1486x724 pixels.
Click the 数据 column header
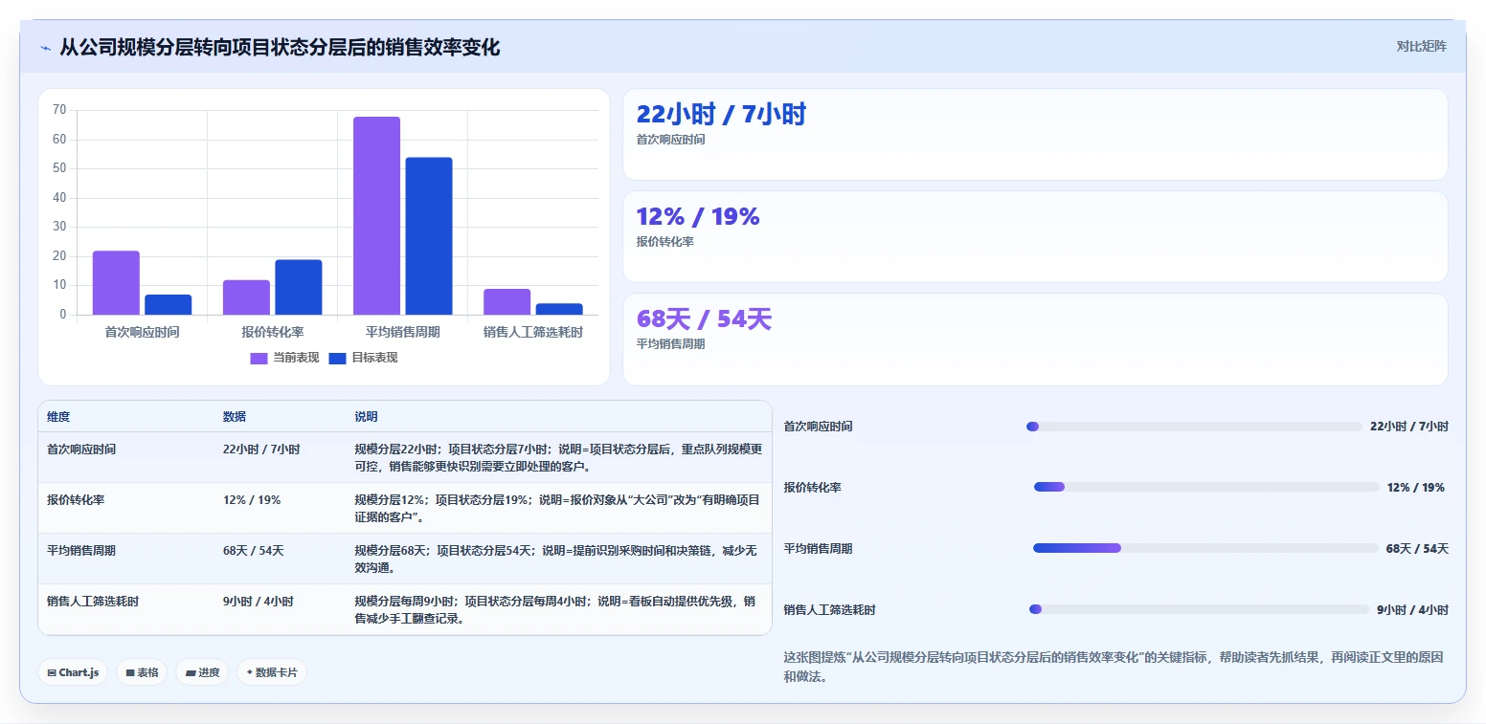(x=235, y=417)
